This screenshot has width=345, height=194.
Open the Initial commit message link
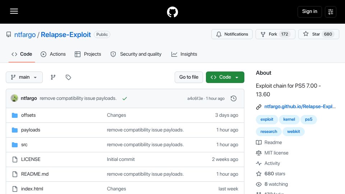pyautogui.click(x=121, y=159)
